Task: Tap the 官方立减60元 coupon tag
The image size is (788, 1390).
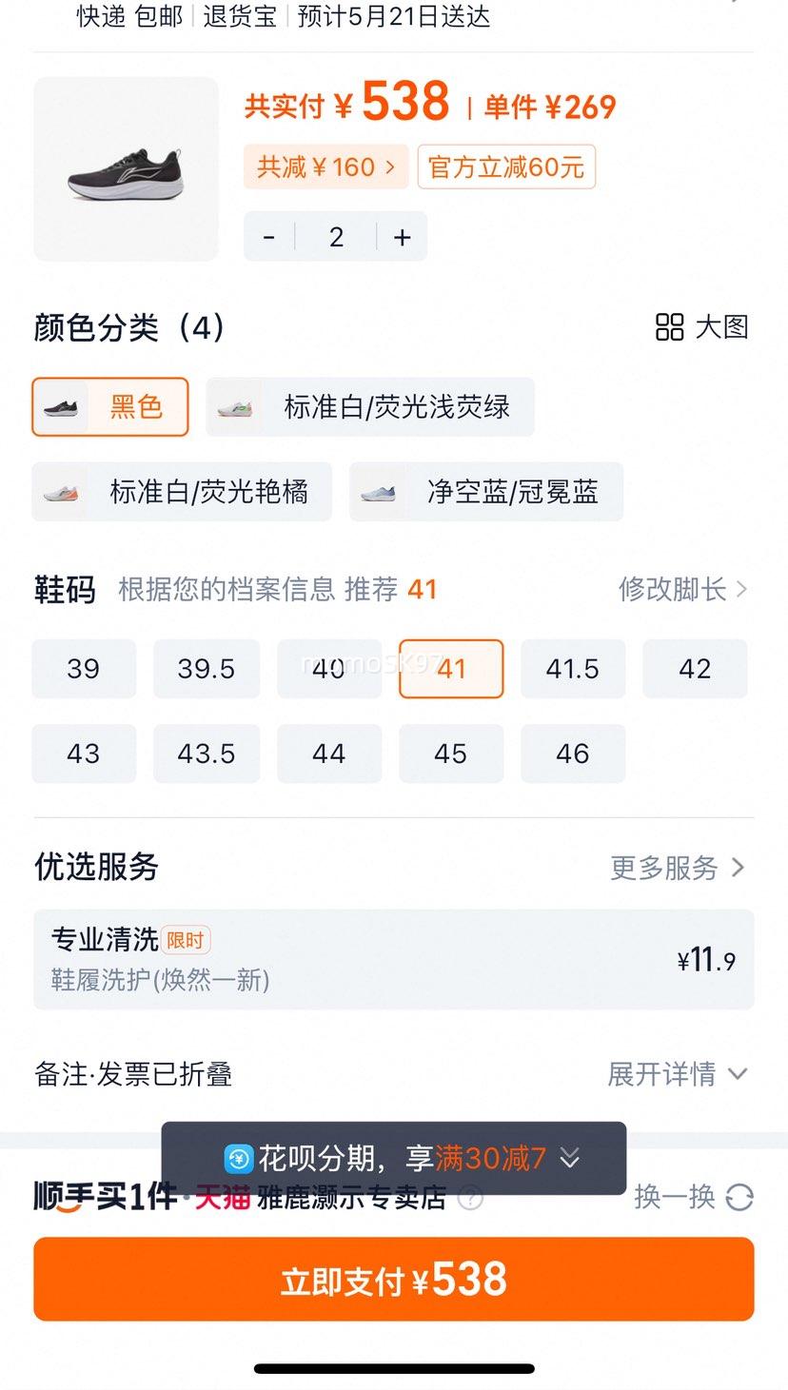Action: [506, 167]
